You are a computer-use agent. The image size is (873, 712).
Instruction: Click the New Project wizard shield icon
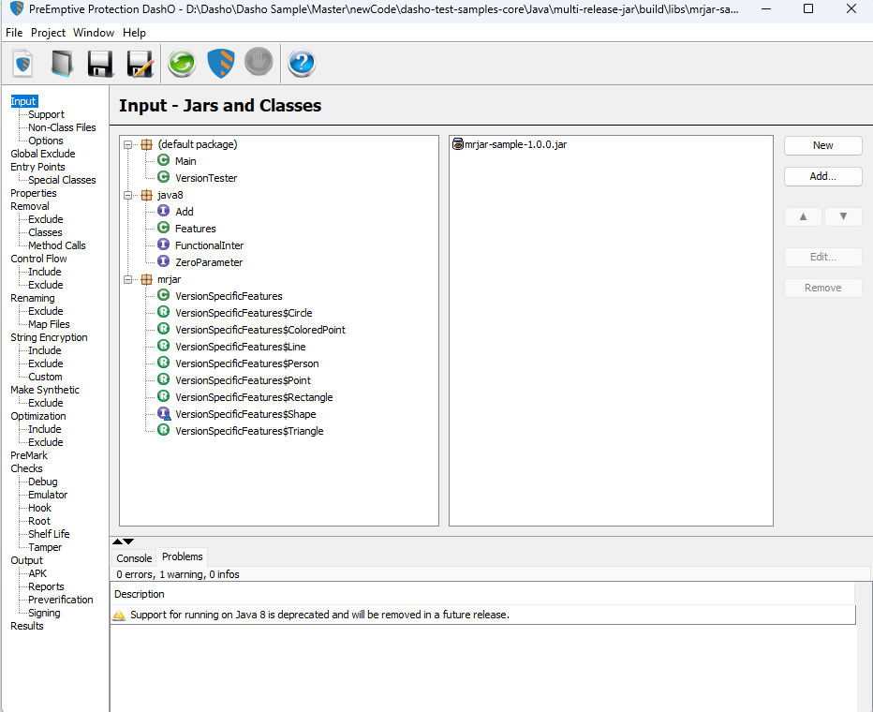(x=22, y=63)
